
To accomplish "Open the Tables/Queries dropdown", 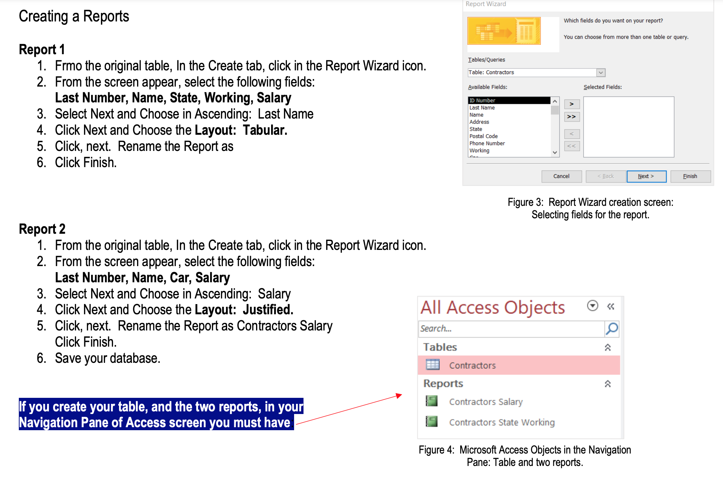I will pyautogui.click(x=601, y=72).
